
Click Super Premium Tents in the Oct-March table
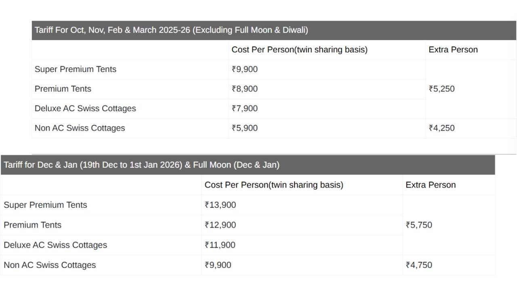(76, 69)
